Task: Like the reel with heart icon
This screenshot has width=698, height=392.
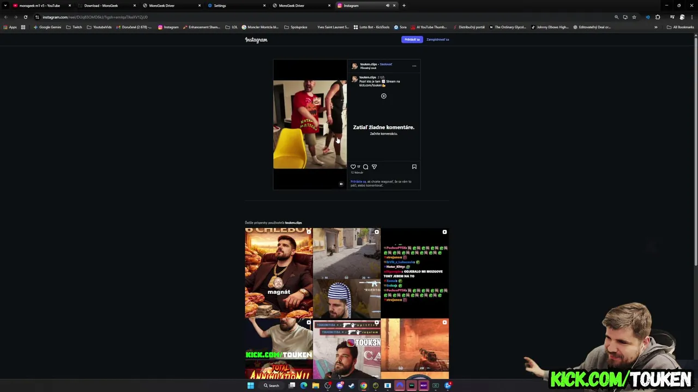Action: click(353, 167)
